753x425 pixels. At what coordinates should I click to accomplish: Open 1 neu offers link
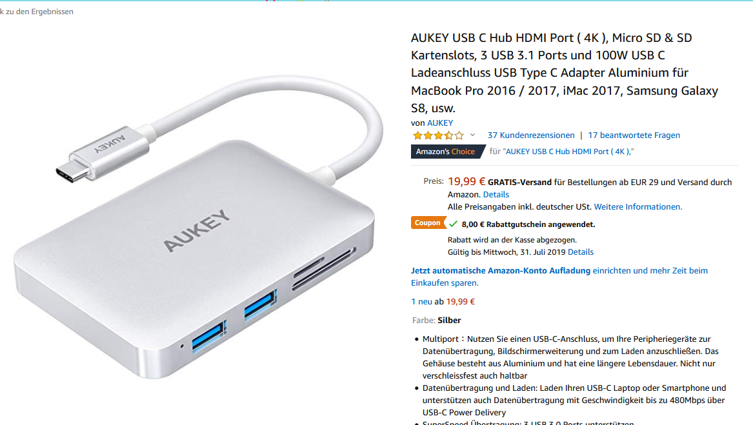click(x=421, y=302)
